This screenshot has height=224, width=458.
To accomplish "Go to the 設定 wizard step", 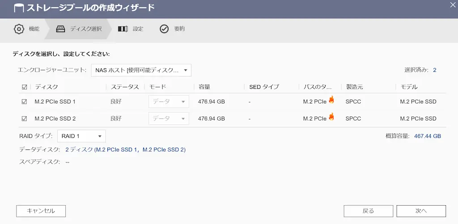I will click(131, 29).
